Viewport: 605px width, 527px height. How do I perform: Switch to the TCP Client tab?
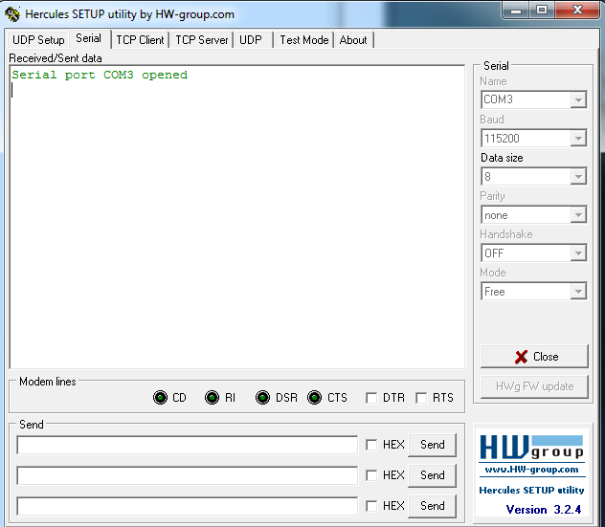pyautogui.click(x=140, y=40)
